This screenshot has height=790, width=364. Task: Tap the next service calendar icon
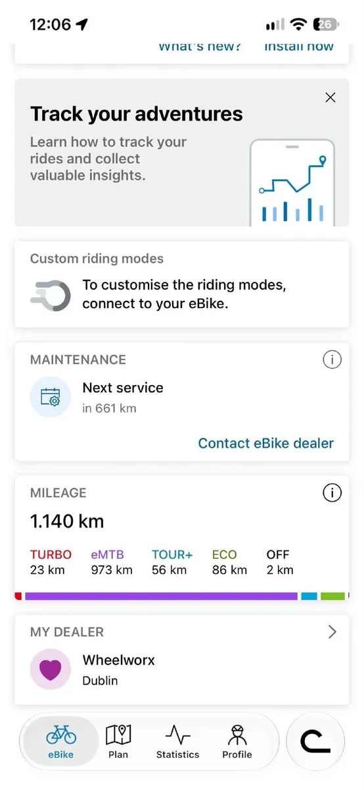(51, 397)
